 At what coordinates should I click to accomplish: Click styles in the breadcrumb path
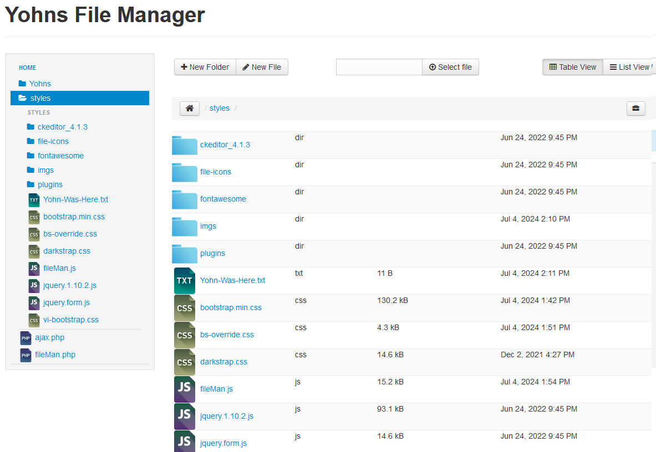pyautogui.click(x=219, y=109)
